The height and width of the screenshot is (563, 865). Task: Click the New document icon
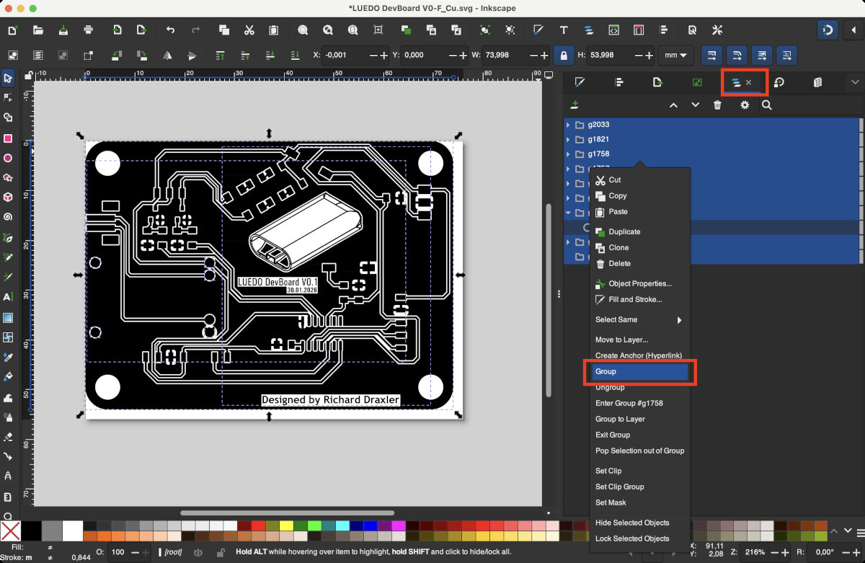[12, 30]
